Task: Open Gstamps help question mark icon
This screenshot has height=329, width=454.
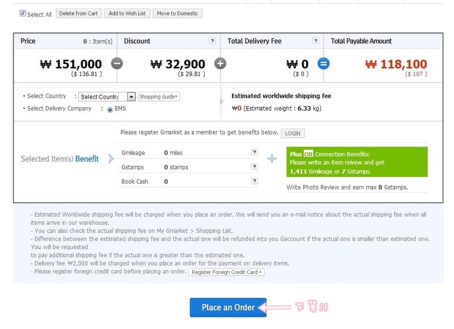Action: tap(254, 166)
